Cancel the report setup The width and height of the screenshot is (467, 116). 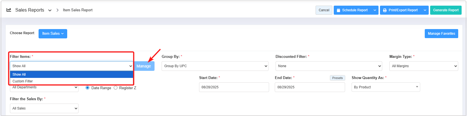click(x=324, y=10)
